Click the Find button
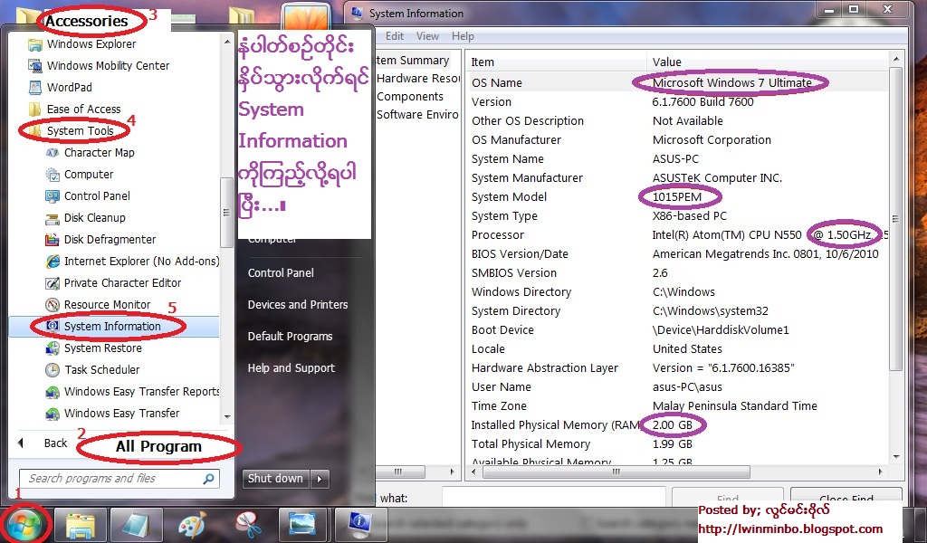Viewport: 927px width, 543px height. tap(727, 498)
